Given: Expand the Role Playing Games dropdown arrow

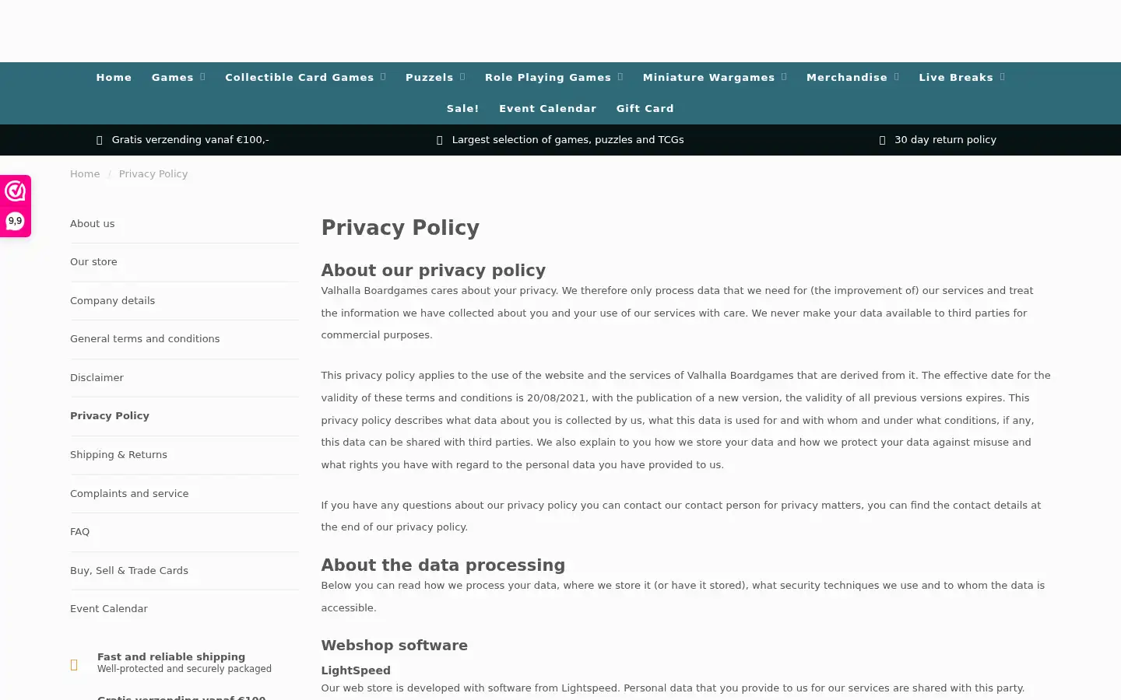Looking at the screenshot, I should pos(620,77).
